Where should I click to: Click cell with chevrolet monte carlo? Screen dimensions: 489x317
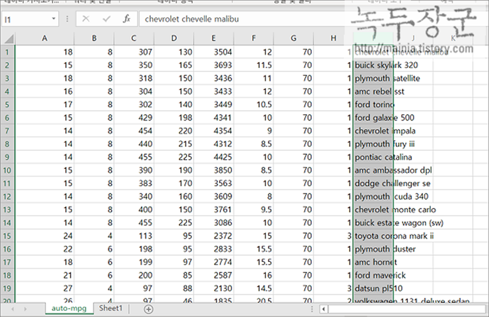[x=373, y=209]
